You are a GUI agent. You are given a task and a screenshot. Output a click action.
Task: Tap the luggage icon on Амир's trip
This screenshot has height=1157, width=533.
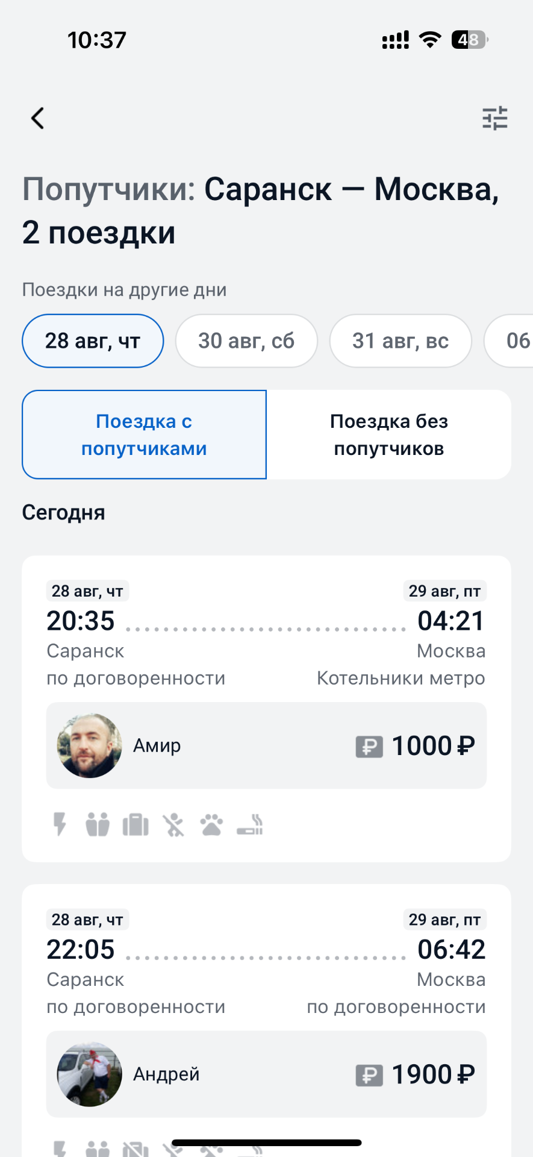(136, 824)
